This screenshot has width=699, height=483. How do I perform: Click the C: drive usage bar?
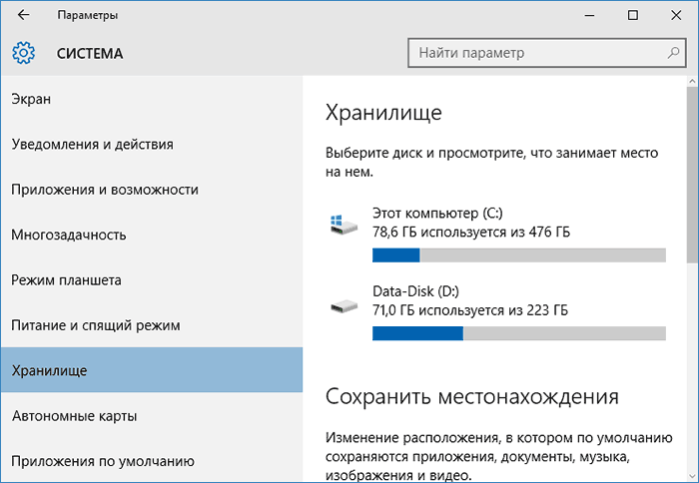[x=519, y=255]
